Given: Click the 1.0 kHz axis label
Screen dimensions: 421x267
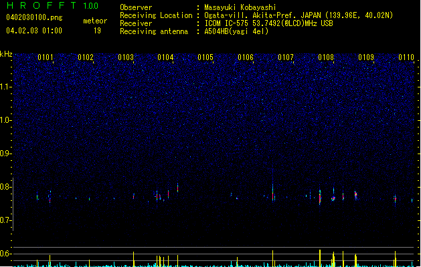Looking at the screenshot, I should point(6,120).
